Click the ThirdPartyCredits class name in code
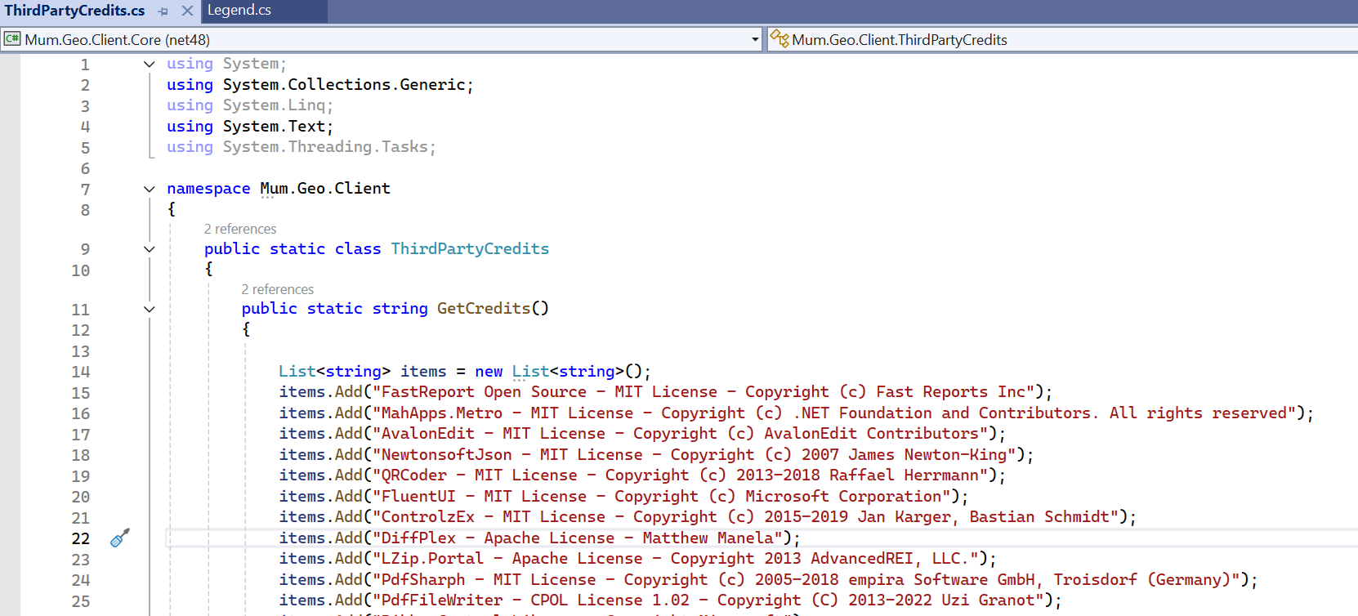The height and width of the screenshot is (616, 1358). click(x=470, y=248)
